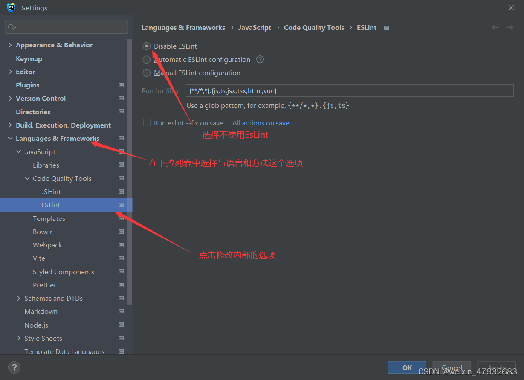
Task: Click the project-level icon beside Plugins
Action: [x=122, y=85]
